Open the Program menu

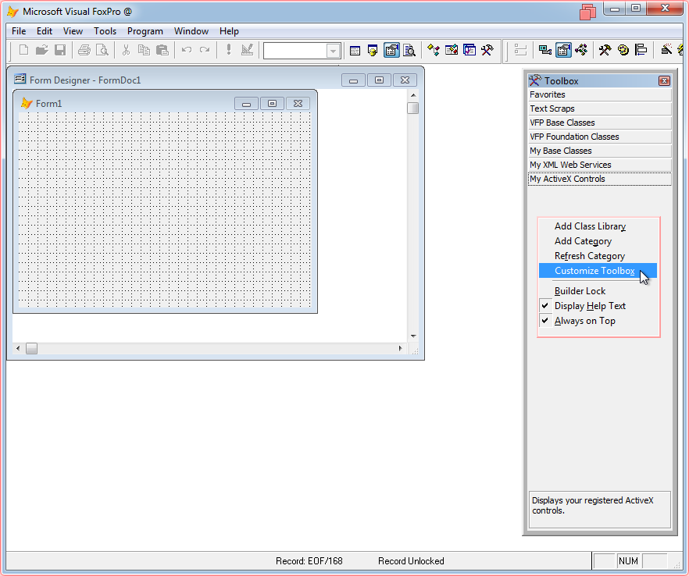pos(145,31)
